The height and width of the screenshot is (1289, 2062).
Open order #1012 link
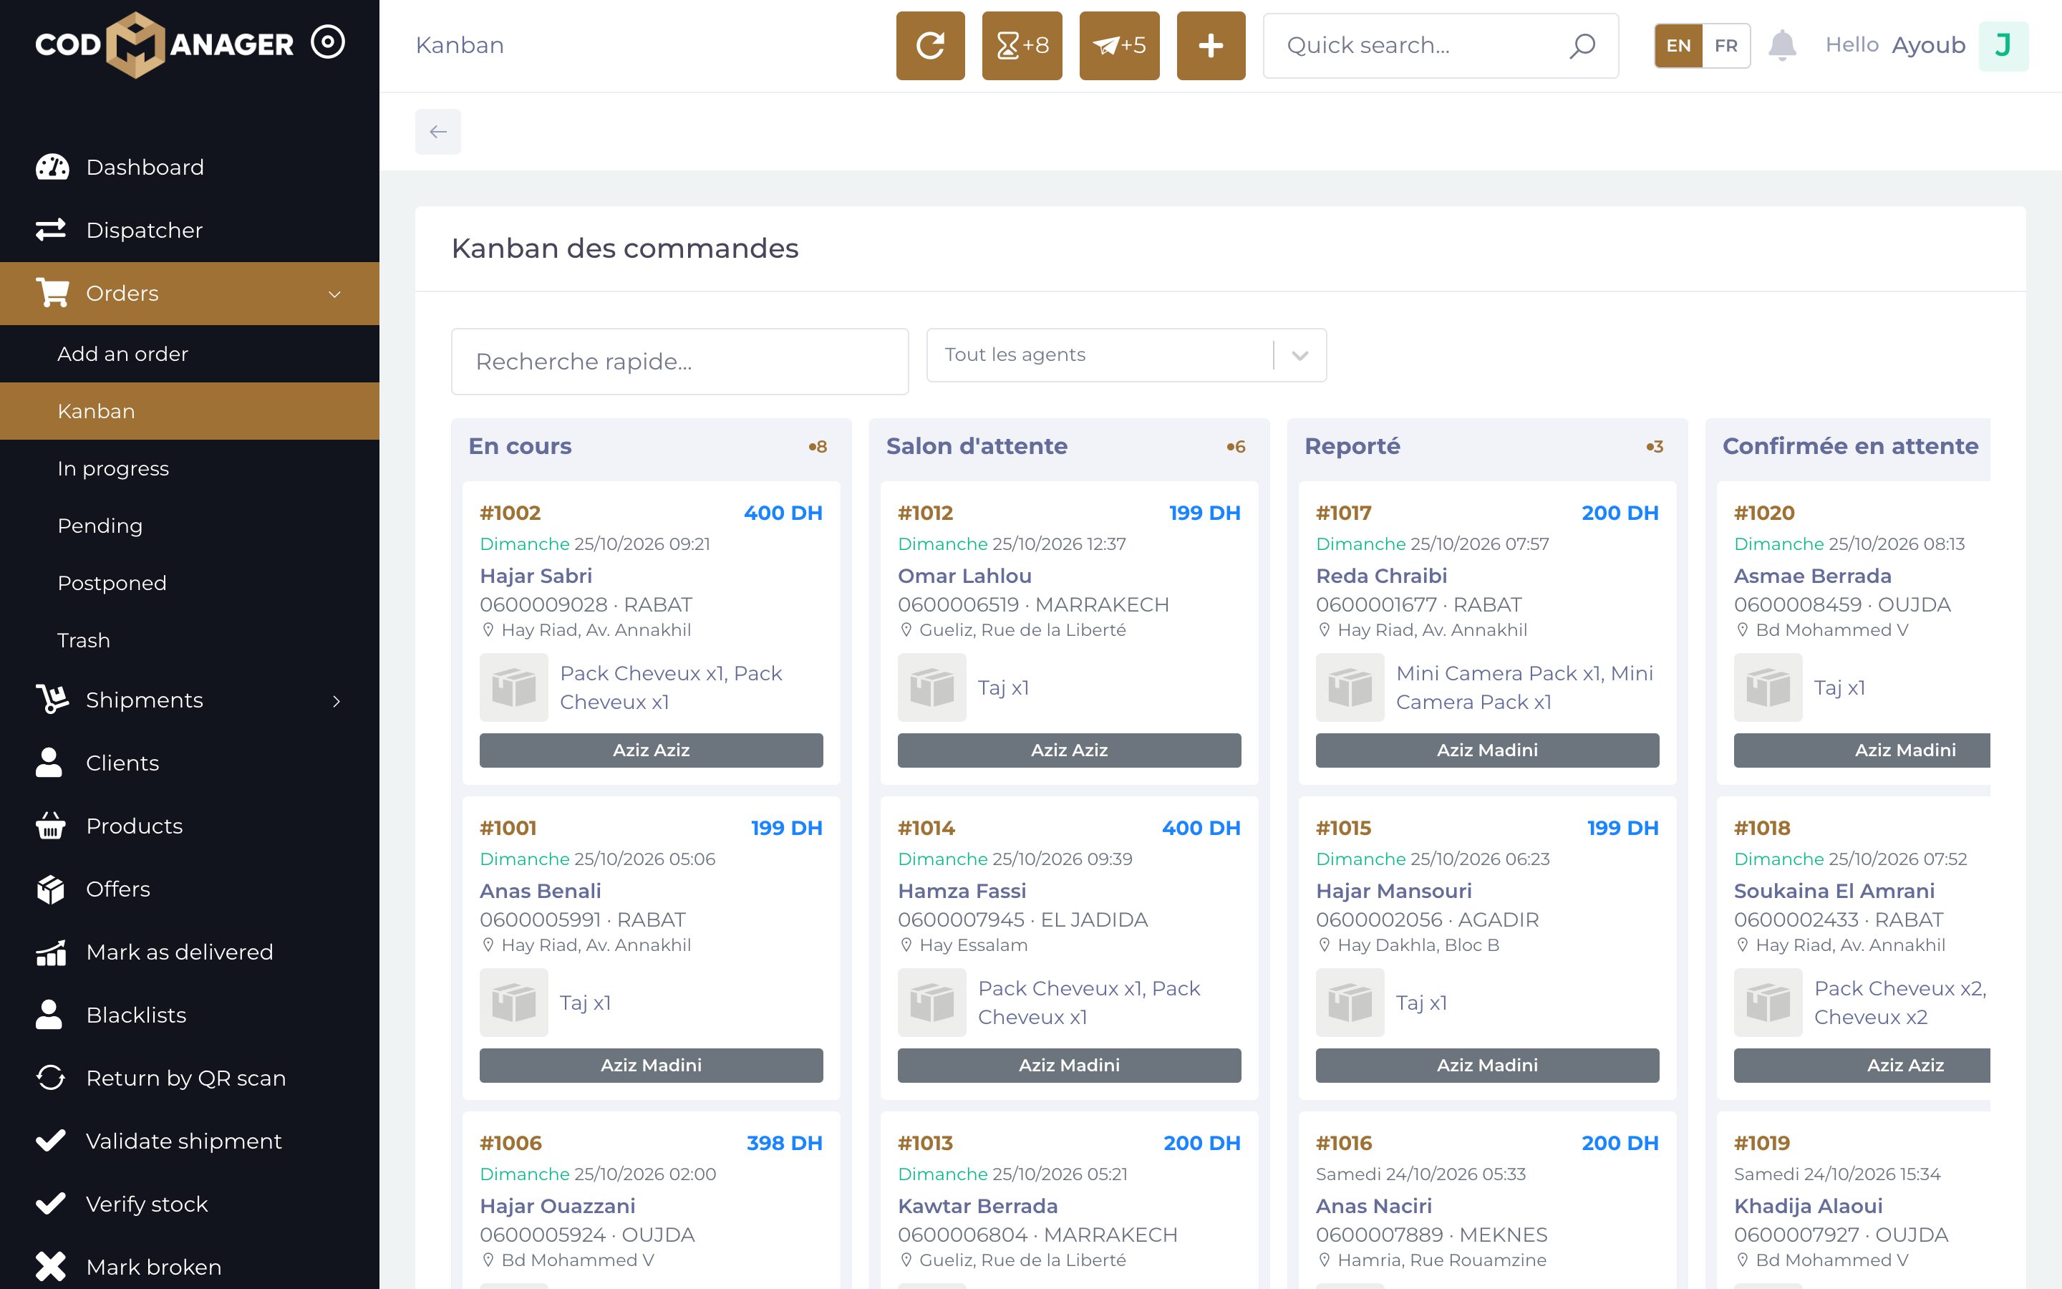point(925,513)
